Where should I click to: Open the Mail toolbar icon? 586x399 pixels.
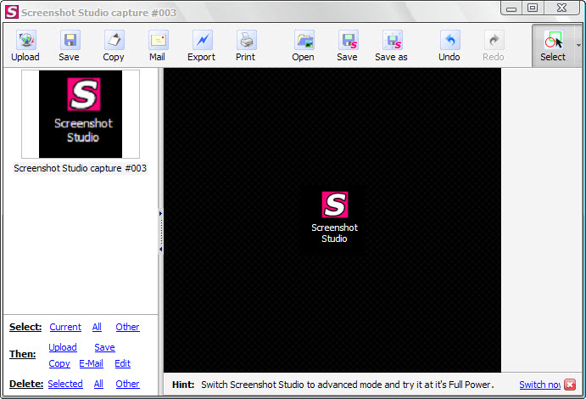coord(158,40)
